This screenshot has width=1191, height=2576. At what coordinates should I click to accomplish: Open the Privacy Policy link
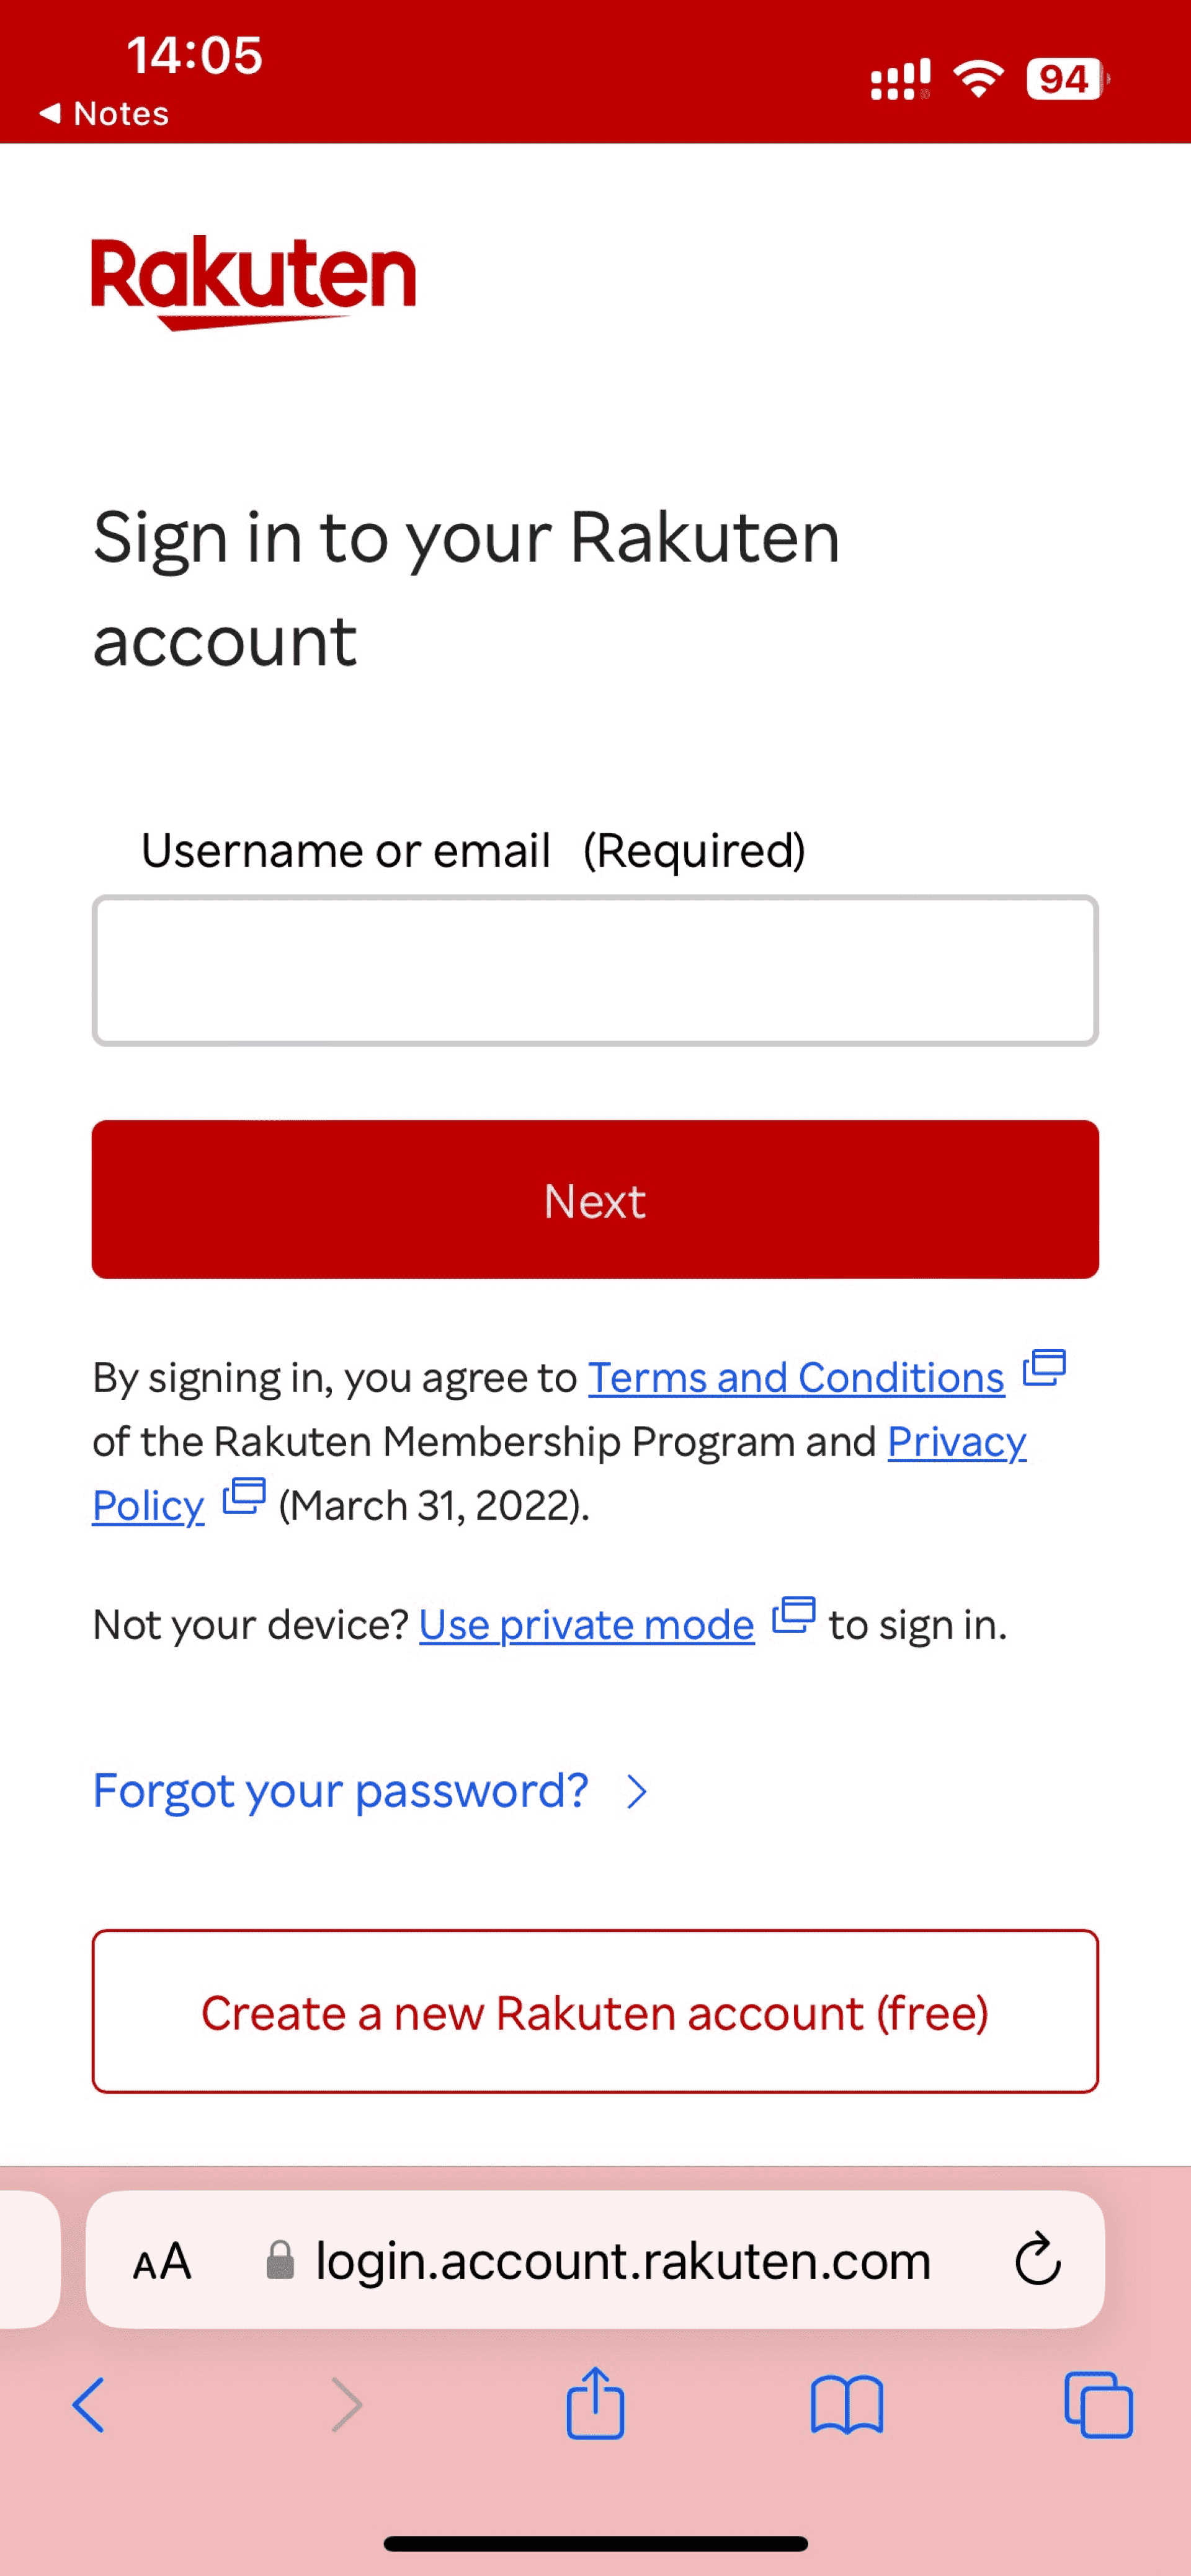point(956,1442)
